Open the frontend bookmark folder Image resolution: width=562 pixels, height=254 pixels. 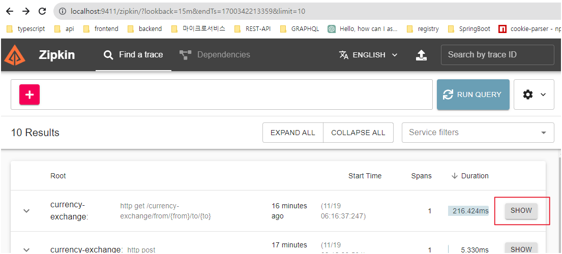(101, 29)
